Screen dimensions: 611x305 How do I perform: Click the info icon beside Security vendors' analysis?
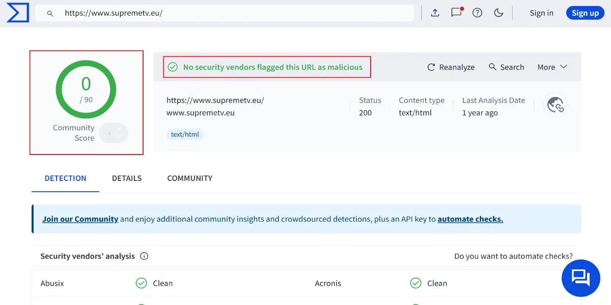pyautogui.click(x=144, y=256)
